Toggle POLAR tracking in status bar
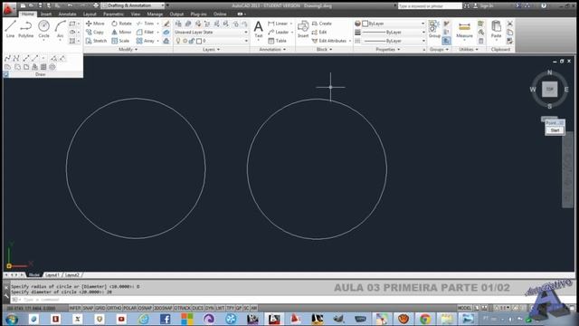This screenshot has width=579, height=326. click(x=129, y=308)
